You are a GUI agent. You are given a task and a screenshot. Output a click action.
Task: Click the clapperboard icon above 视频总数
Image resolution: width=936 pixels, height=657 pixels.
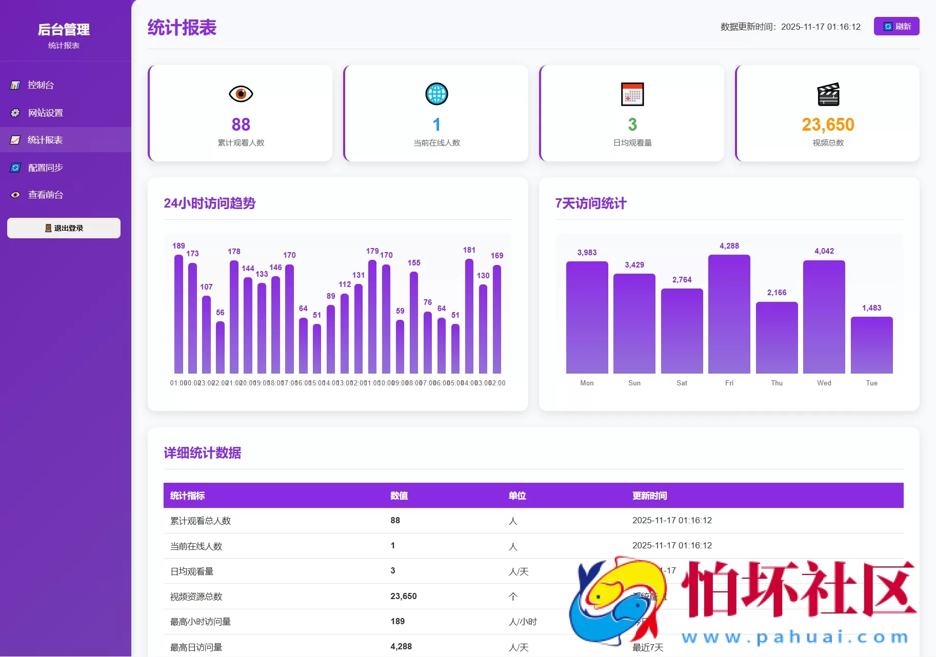pyautogui.click(x=827, y=94)
